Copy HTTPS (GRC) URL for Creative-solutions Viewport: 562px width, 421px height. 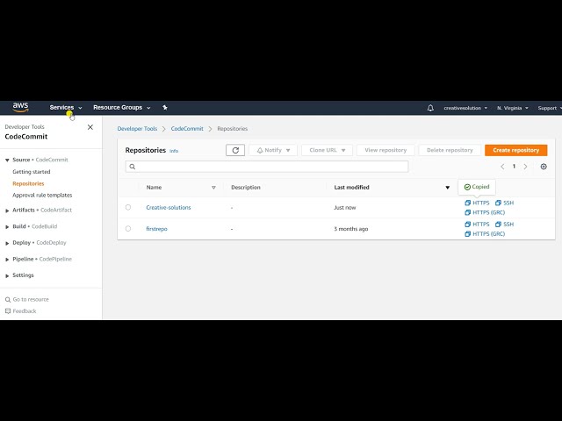tap(485, 212)
